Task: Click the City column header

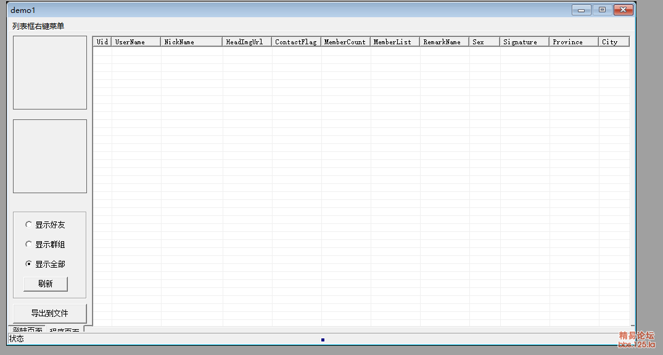Action: [x=613, y=42]
